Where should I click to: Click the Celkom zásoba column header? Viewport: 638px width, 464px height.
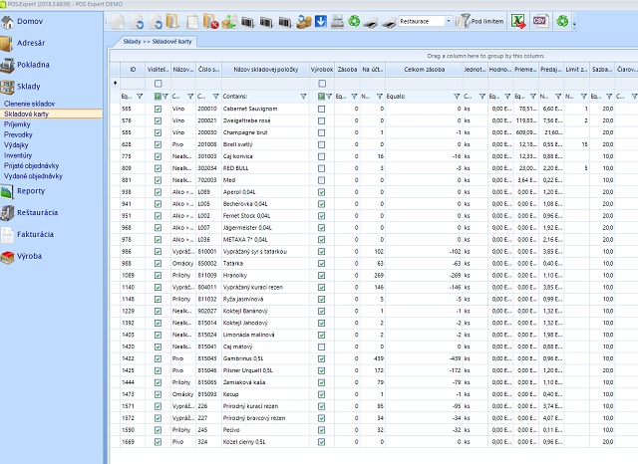point(424,70)
